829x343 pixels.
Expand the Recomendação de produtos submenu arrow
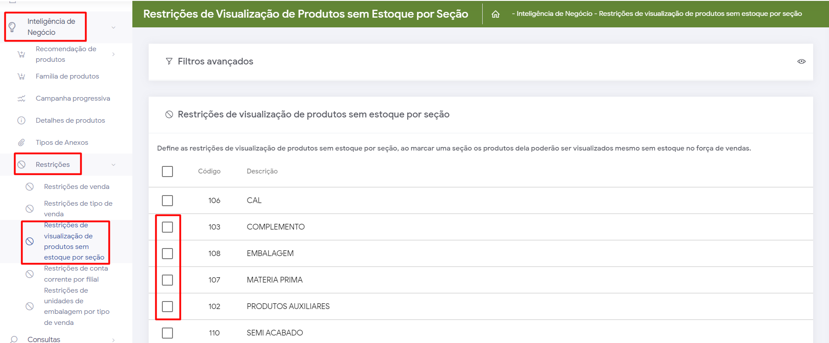pyautogui.click(x=113, y=54)
